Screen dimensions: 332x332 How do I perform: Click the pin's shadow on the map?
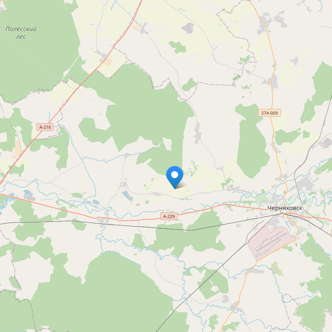click(x=182, y=185)
